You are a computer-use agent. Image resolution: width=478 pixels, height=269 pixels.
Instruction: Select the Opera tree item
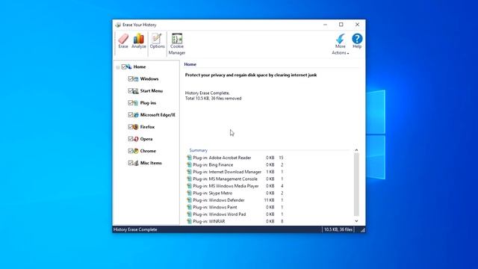coord(146,139)
